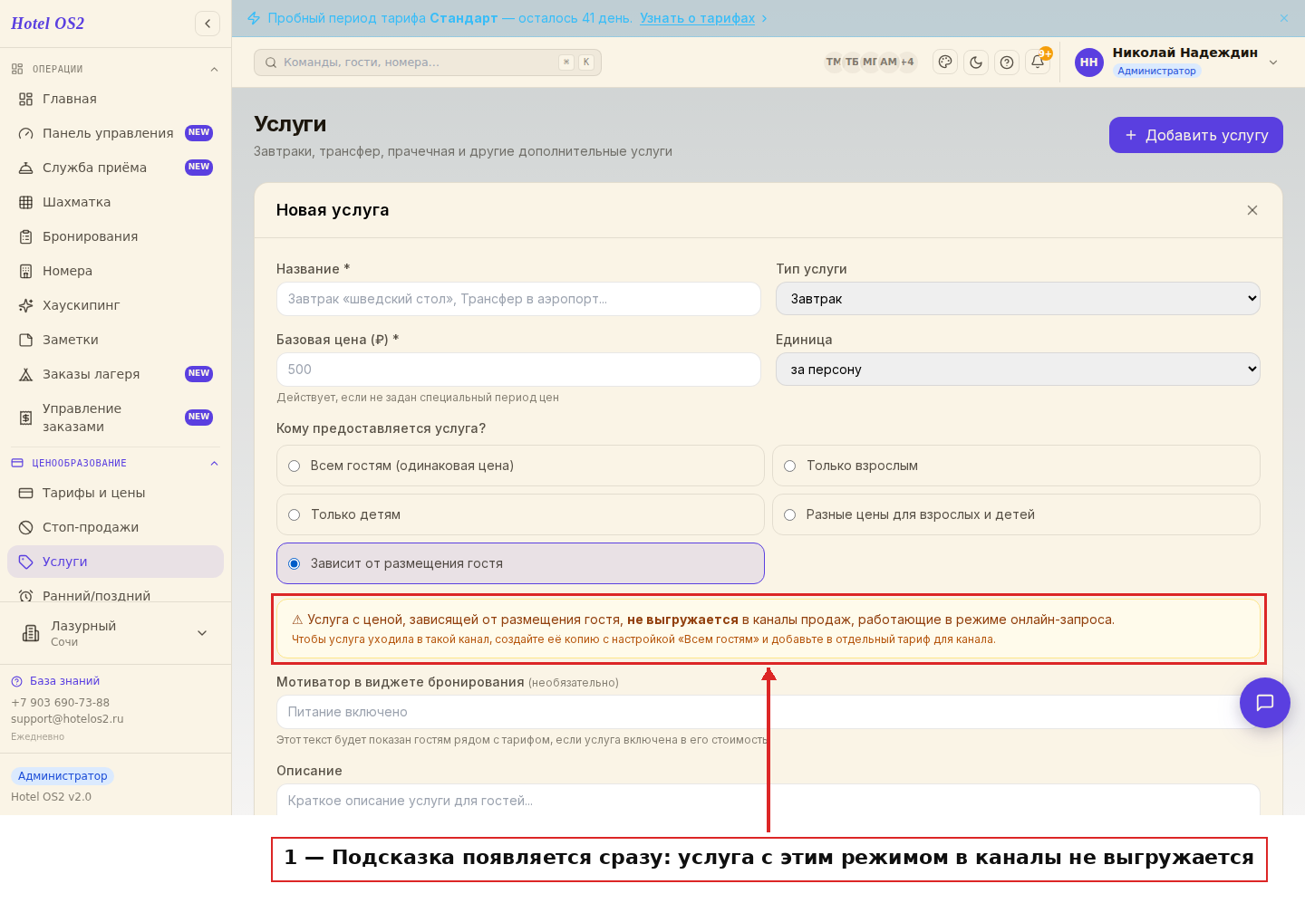1305x903 pixels.
Task: Click the +4 more users badge
Action: [907, 62]
